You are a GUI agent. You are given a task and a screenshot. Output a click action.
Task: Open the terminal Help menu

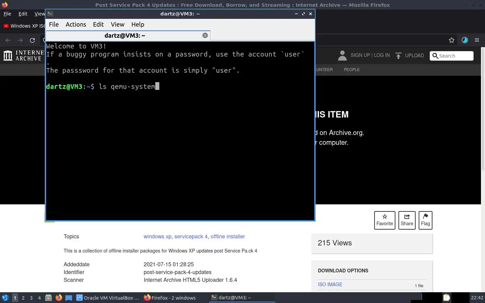tap(138, 24)
